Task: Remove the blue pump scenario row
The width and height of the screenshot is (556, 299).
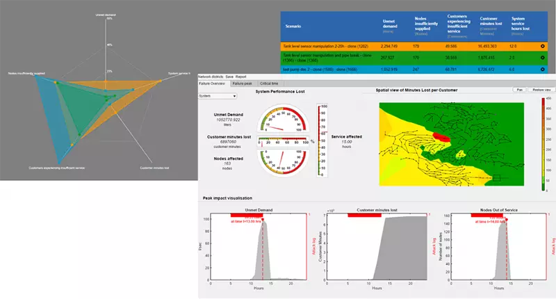Action: coord(542,70)
